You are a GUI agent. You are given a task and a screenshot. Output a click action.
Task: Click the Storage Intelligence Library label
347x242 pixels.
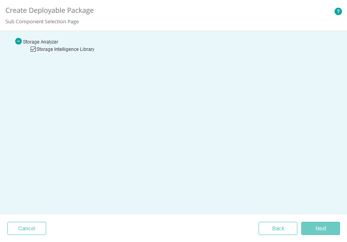tap(65, 49)
